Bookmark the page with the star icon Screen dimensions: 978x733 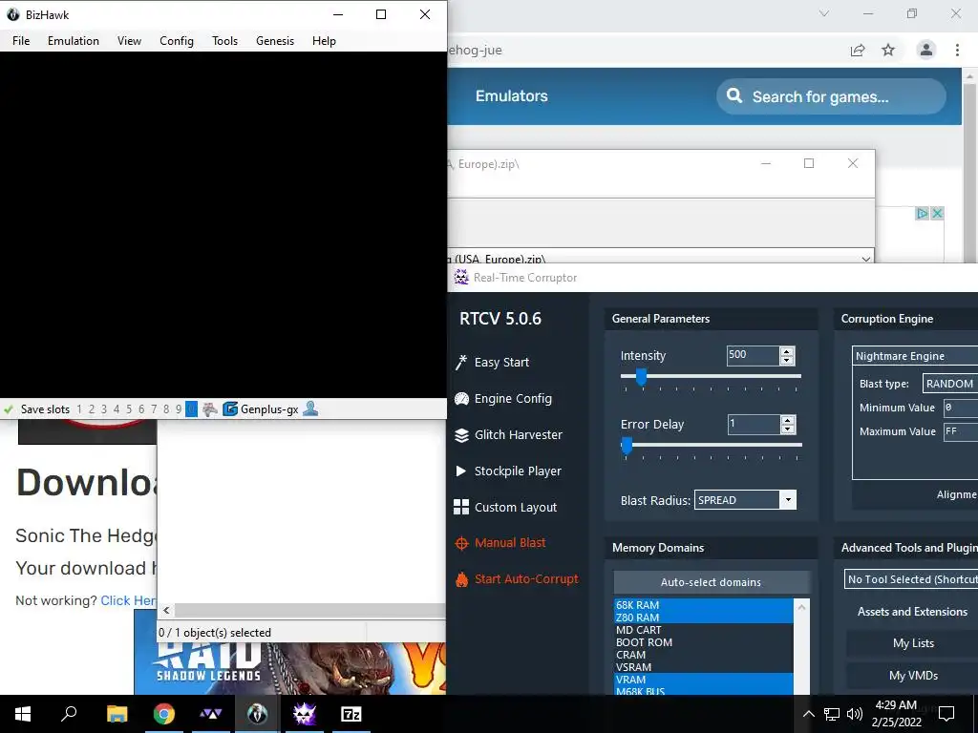[888, 51]
